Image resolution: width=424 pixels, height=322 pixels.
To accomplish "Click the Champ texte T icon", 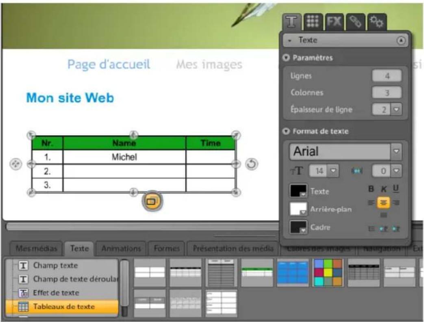I will 23,266.
